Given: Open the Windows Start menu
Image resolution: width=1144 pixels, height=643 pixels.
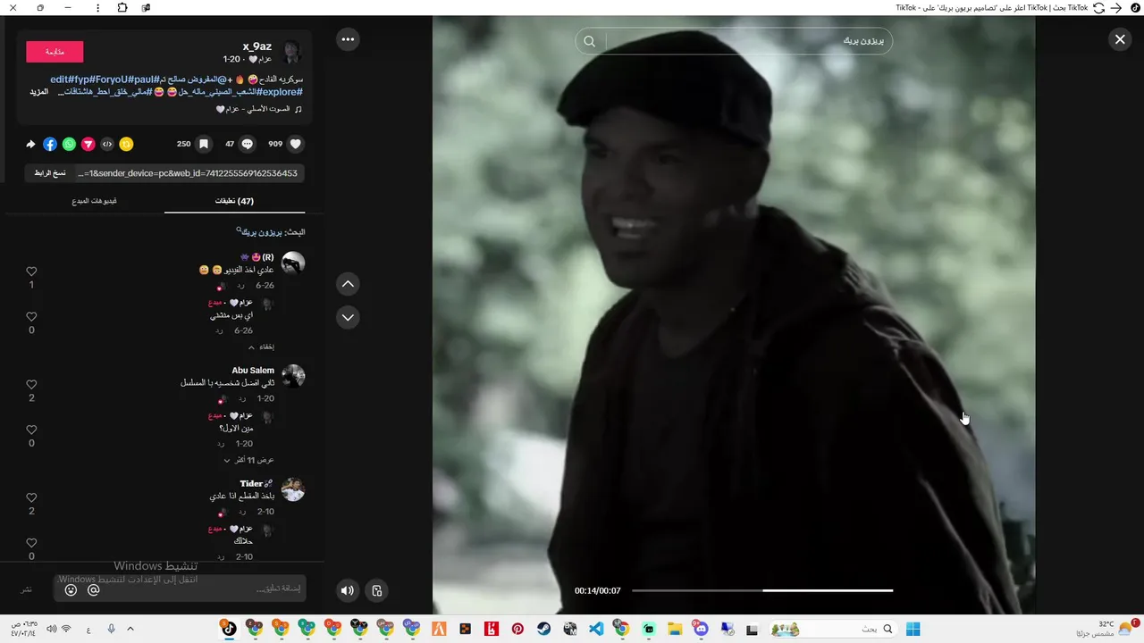Looking at the screenshot, I should pyautogui.click(x=913, y=629).
